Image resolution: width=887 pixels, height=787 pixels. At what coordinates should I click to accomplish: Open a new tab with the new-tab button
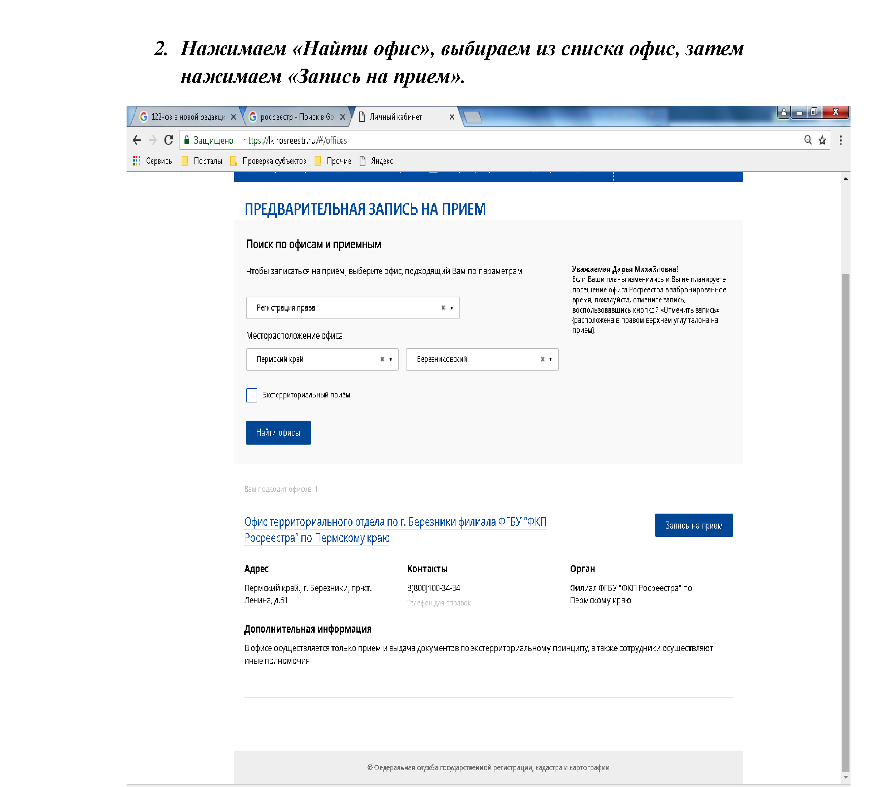472,117
